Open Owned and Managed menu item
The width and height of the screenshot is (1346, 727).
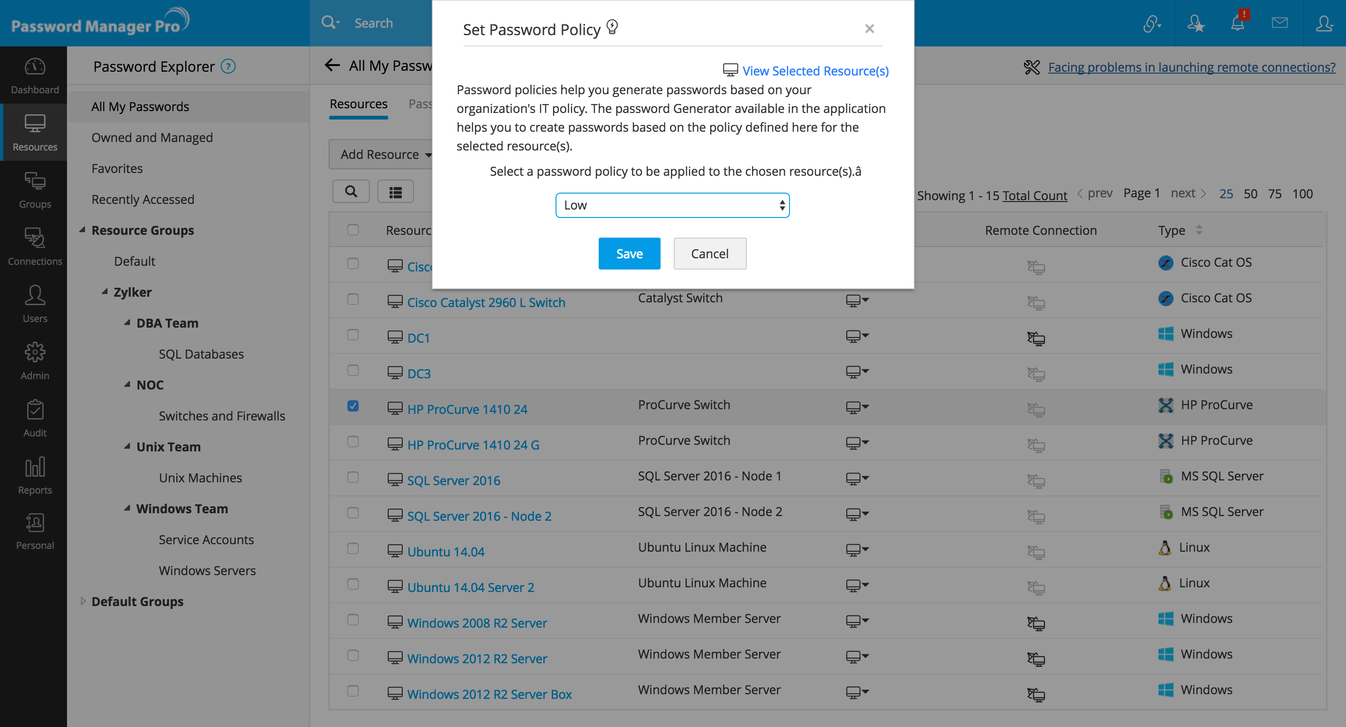click(152, 137)
